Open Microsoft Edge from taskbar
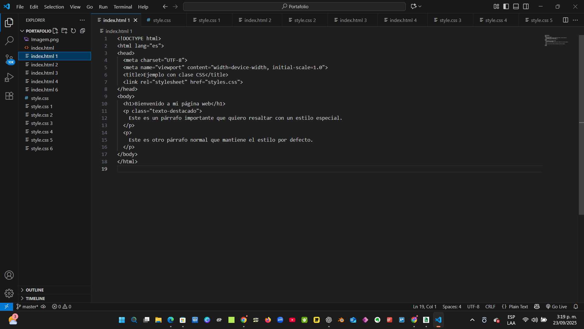Screen dimensions: 584x329 point(171,320)
